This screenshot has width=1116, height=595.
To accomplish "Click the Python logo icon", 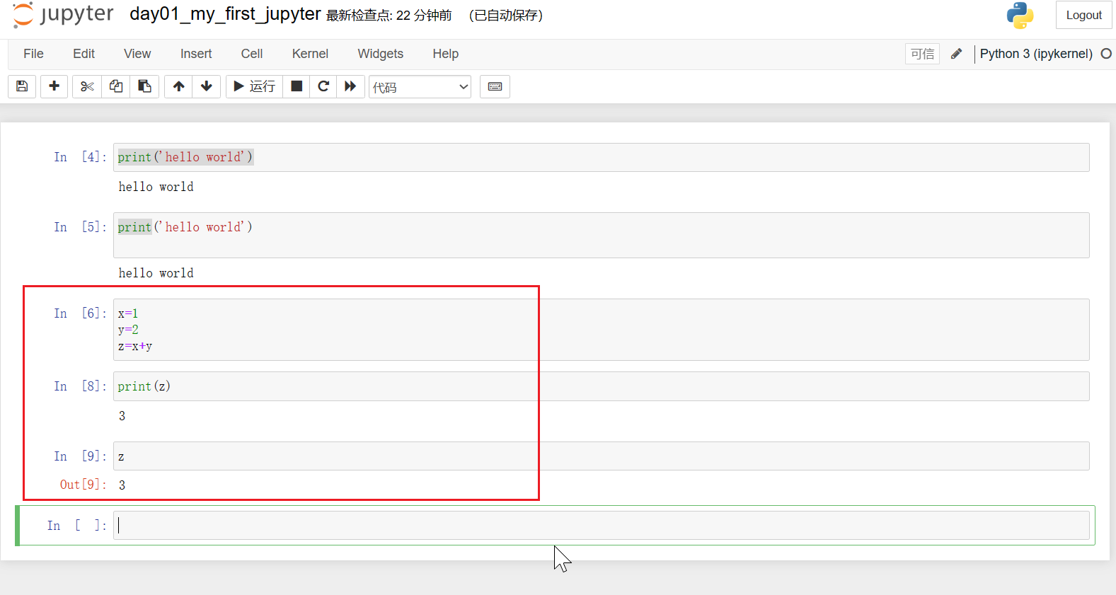I will click(1020, 16).
